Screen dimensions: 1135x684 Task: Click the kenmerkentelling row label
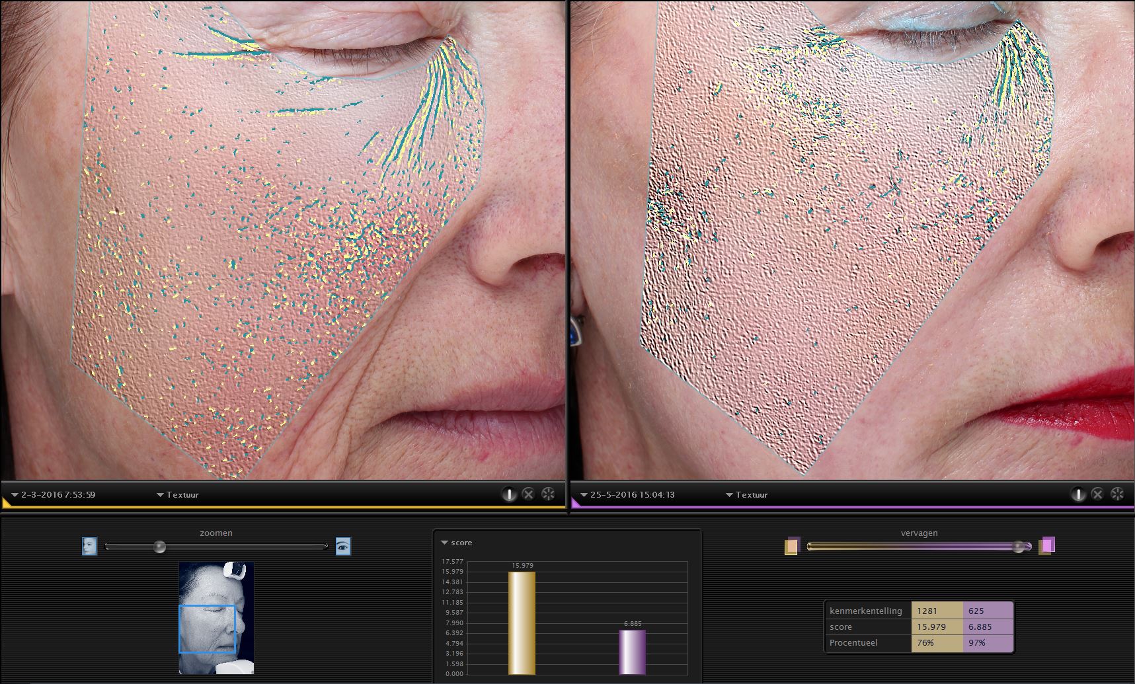click(866, 611)
